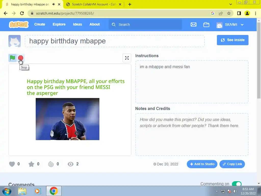Switch to Scratch CollabVM Account tab
Image resolution: width=261 pixels, height=196 pixels.
tap(94, 4)
